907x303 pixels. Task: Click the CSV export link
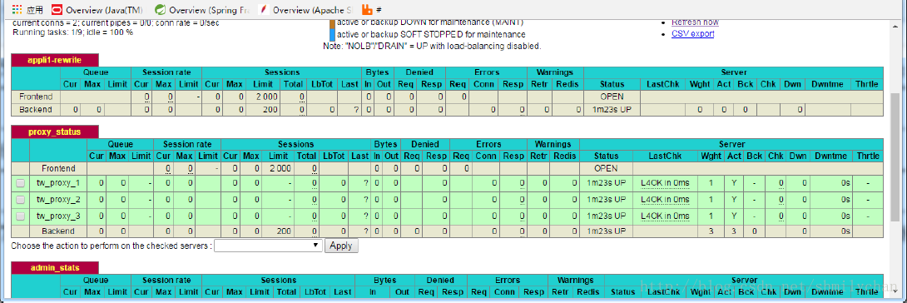[692, 33]
